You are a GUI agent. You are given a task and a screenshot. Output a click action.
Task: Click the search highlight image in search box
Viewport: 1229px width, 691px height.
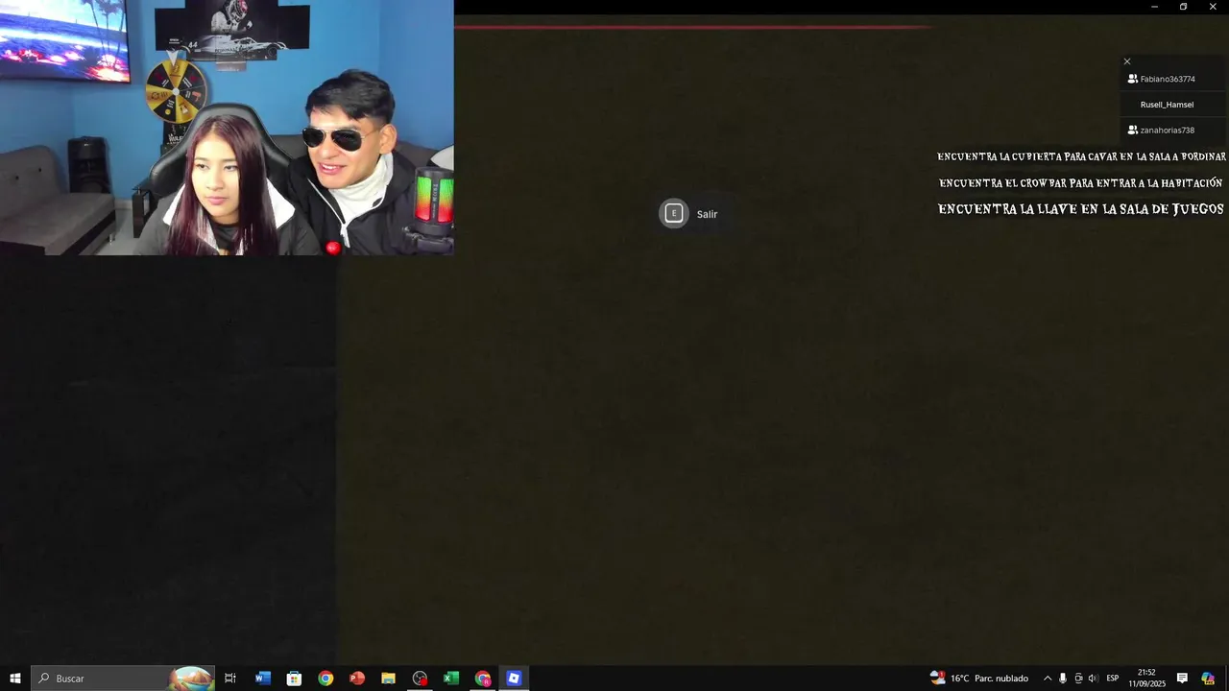pos(191,679)
